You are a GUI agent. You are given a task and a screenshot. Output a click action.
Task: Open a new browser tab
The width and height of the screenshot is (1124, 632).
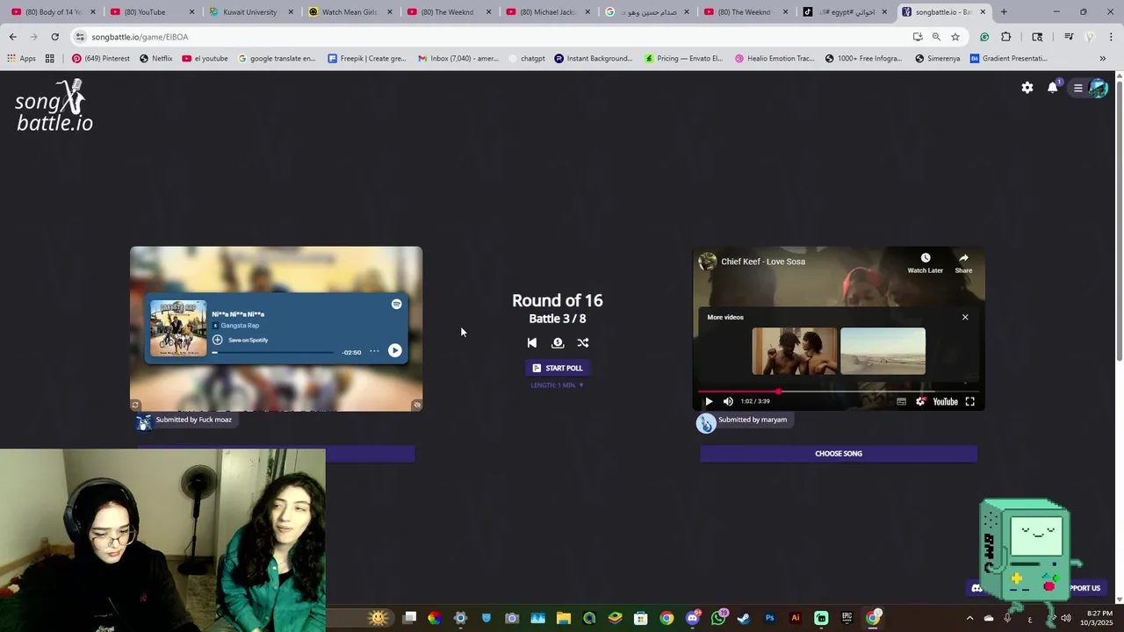(x=1004, y=12)
